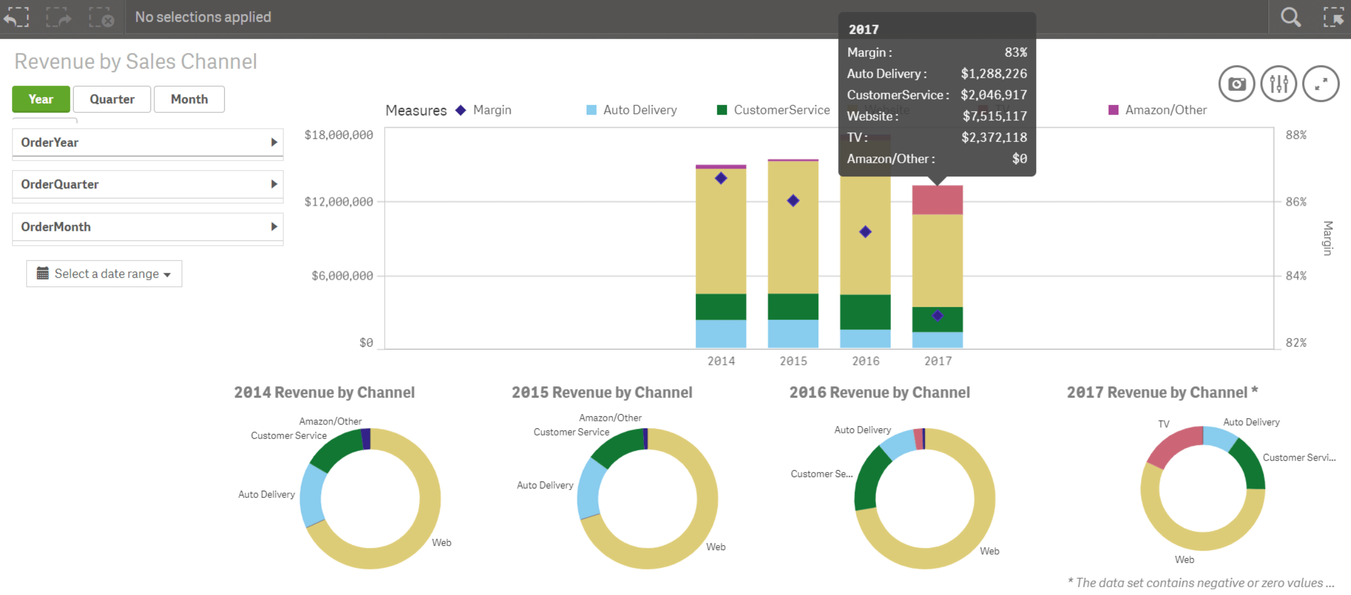Expand the OrderMonth filter
The width and height of the screenshot is (1351, 595).
tap(275, 227)
